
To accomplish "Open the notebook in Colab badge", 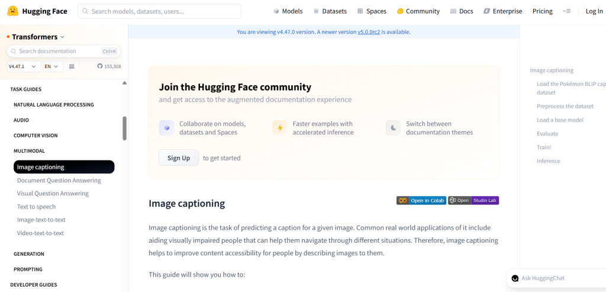I will pyautogui.click(x=421, y=200).
